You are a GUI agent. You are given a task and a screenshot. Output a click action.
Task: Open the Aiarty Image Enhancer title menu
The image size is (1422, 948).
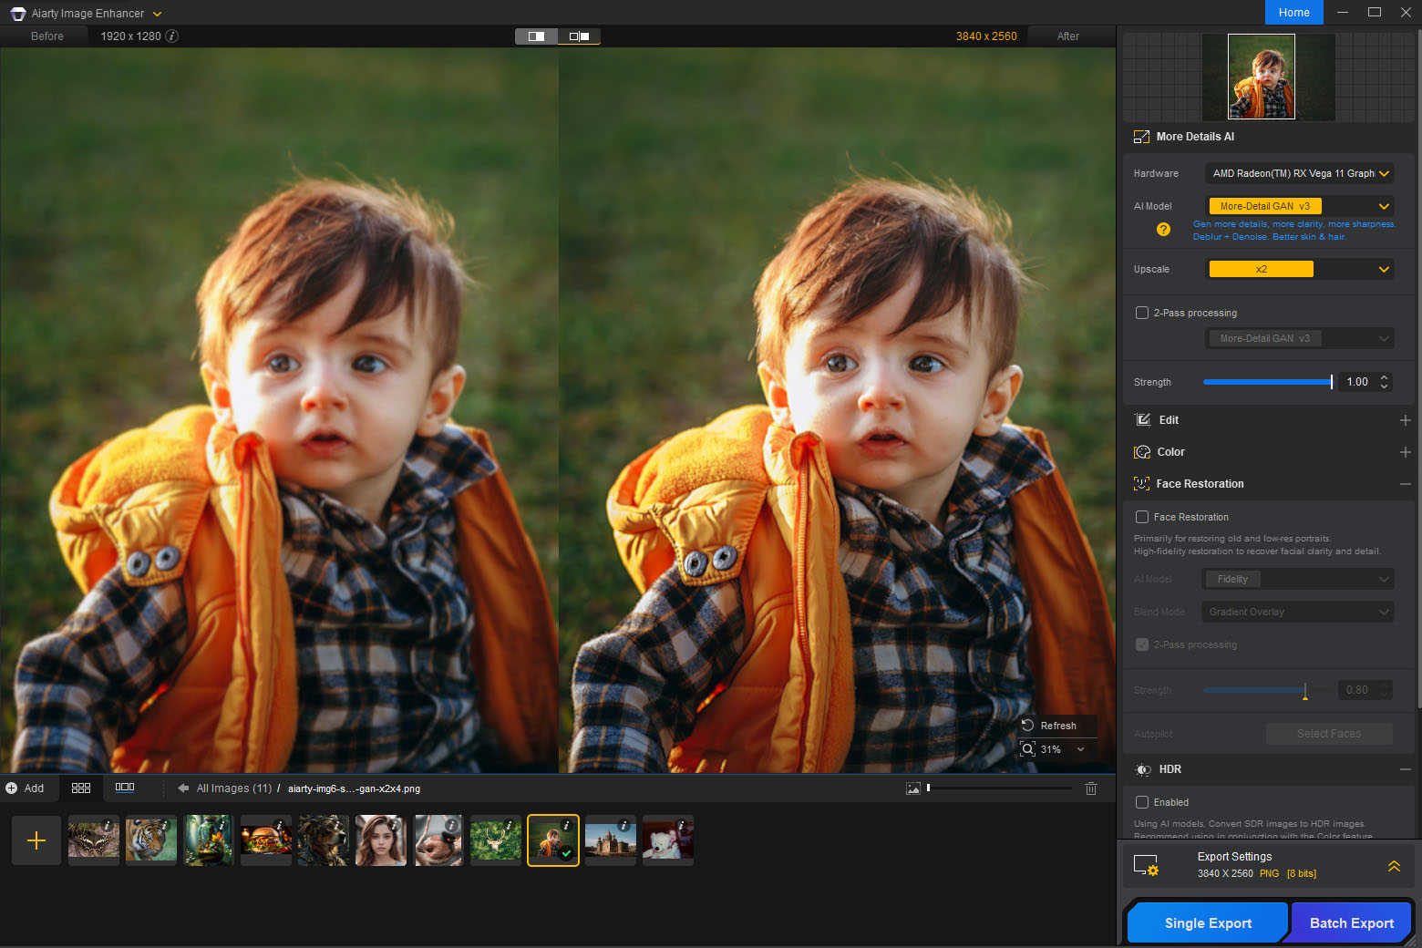[x=157, y=14]
